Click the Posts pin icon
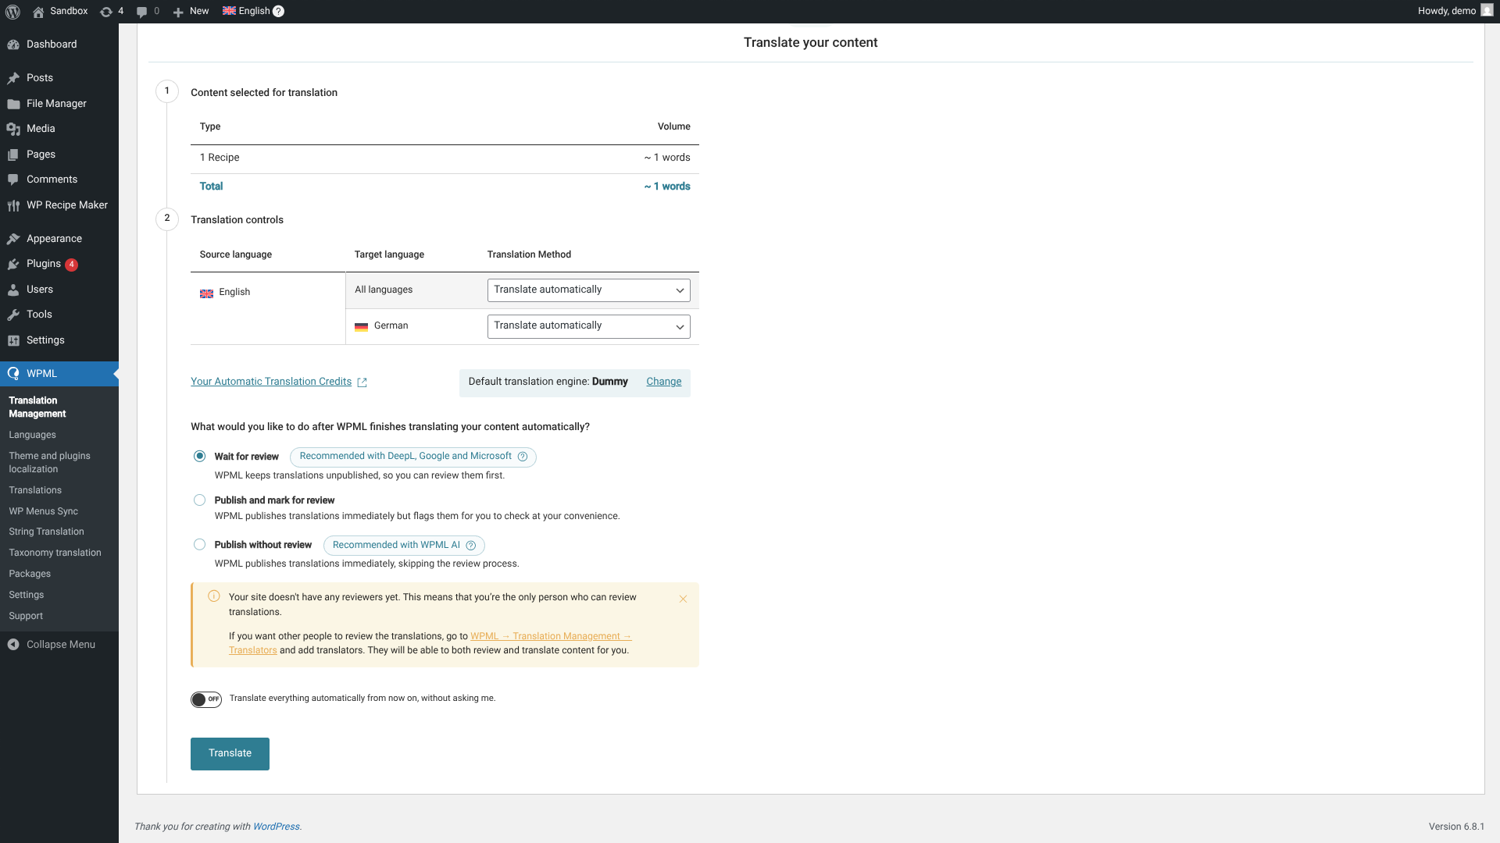The height and width of the screenshot is (843, 1500). tap(13, 78)
